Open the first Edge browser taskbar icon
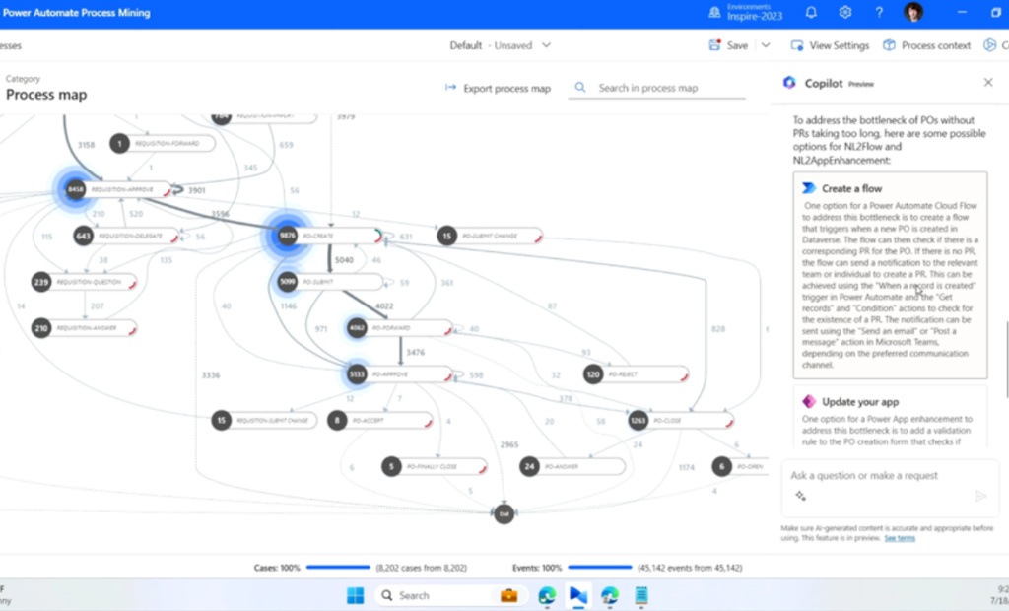This screenshot has width=1009, height=611. (547, 595)
